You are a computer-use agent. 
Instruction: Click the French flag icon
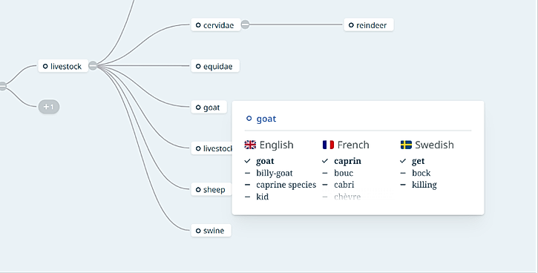click(x=328, y=145)
